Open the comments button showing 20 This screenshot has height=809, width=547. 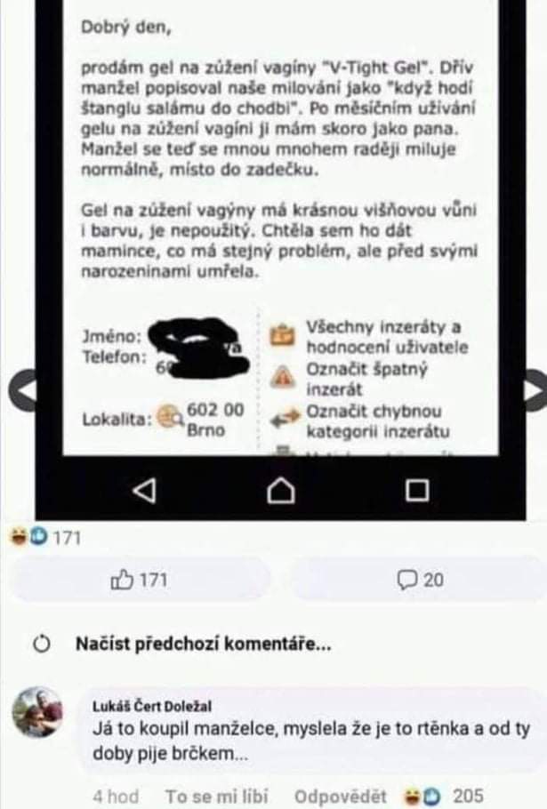click(x=420, y=580)
